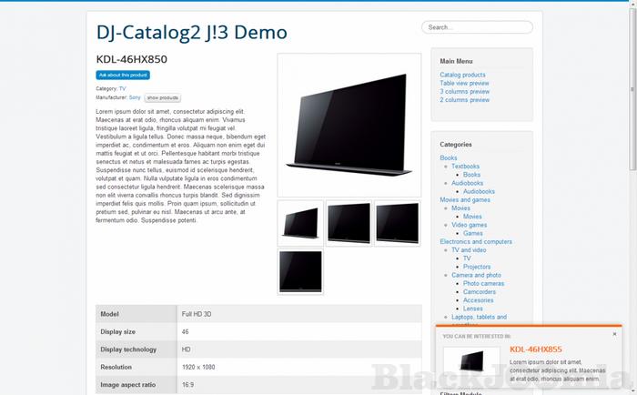The width and height of the screenshot is (637, 395).
Task: Select the third TV thumbnail in gallery
Action: coord(397,223)
